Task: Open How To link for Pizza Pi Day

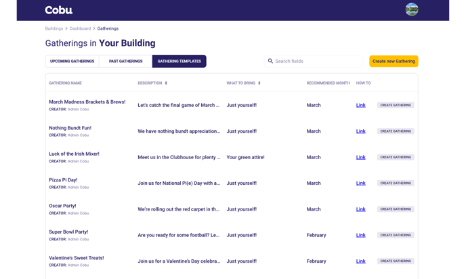Action: (360, 184)
